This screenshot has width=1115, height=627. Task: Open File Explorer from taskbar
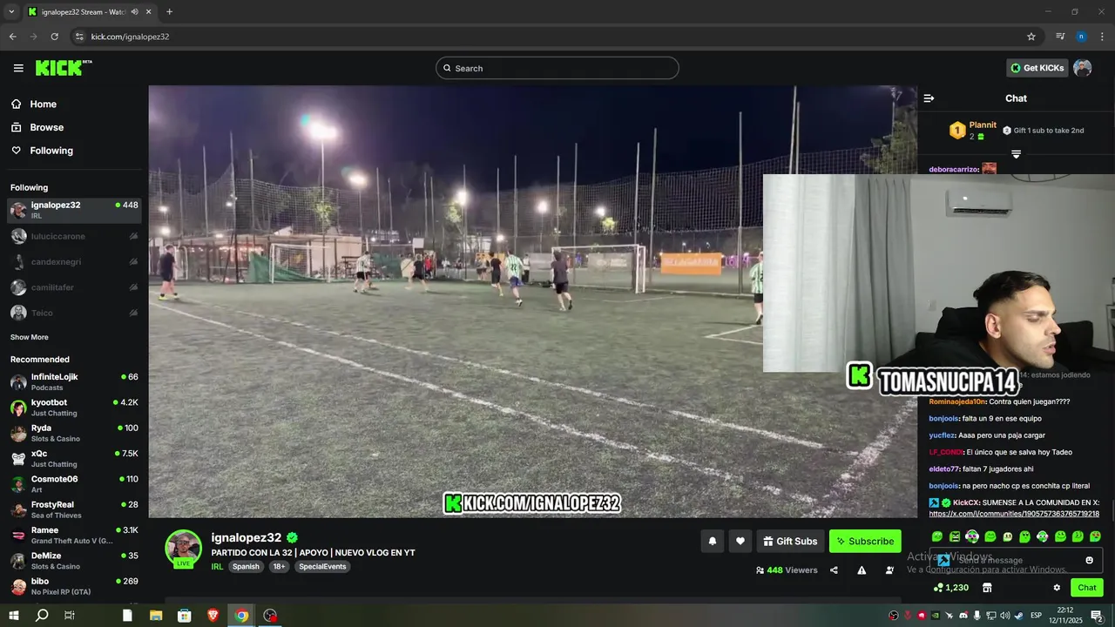[156, 615]
